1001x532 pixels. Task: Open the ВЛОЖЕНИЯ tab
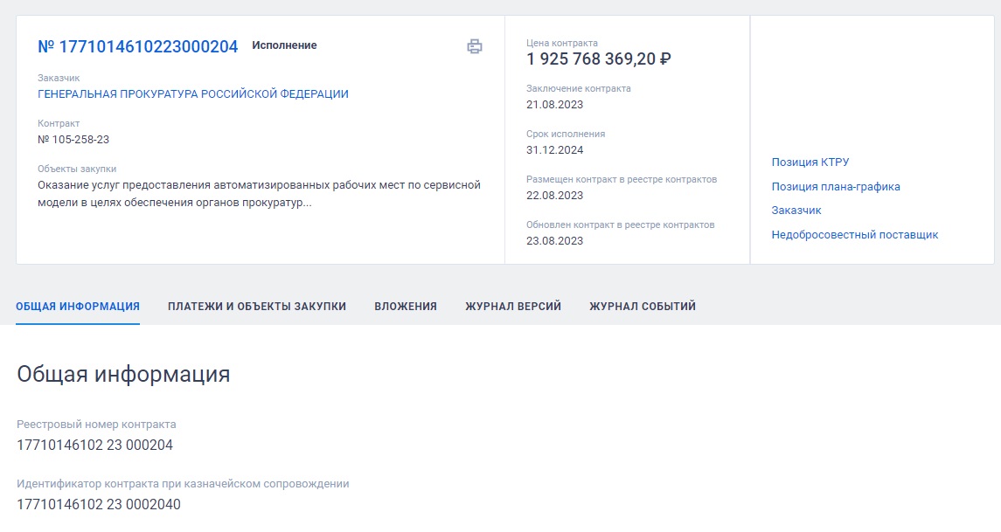coord(406,307)
